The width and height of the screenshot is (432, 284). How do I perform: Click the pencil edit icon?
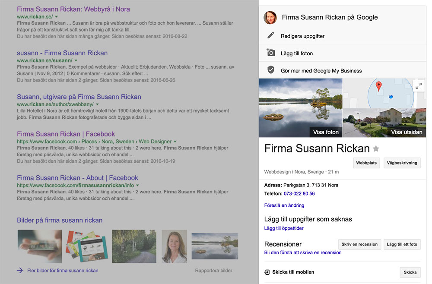coord(271,35)
